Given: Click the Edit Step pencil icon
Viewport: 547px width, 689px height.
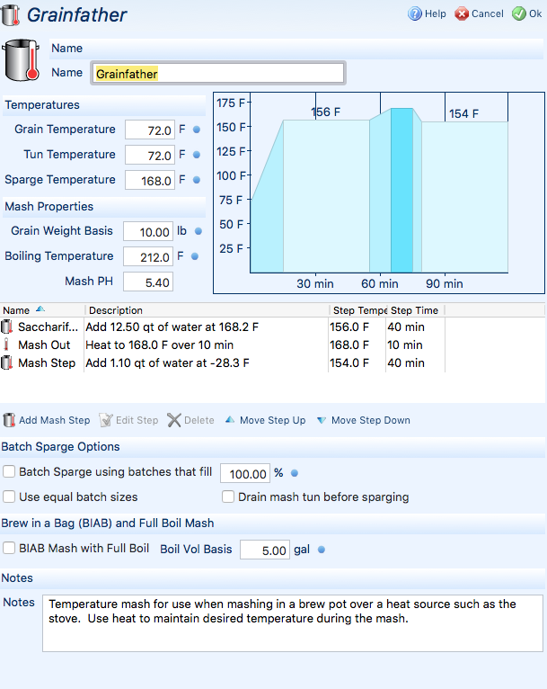Looking at the screenshot, I should coord(106,420).
